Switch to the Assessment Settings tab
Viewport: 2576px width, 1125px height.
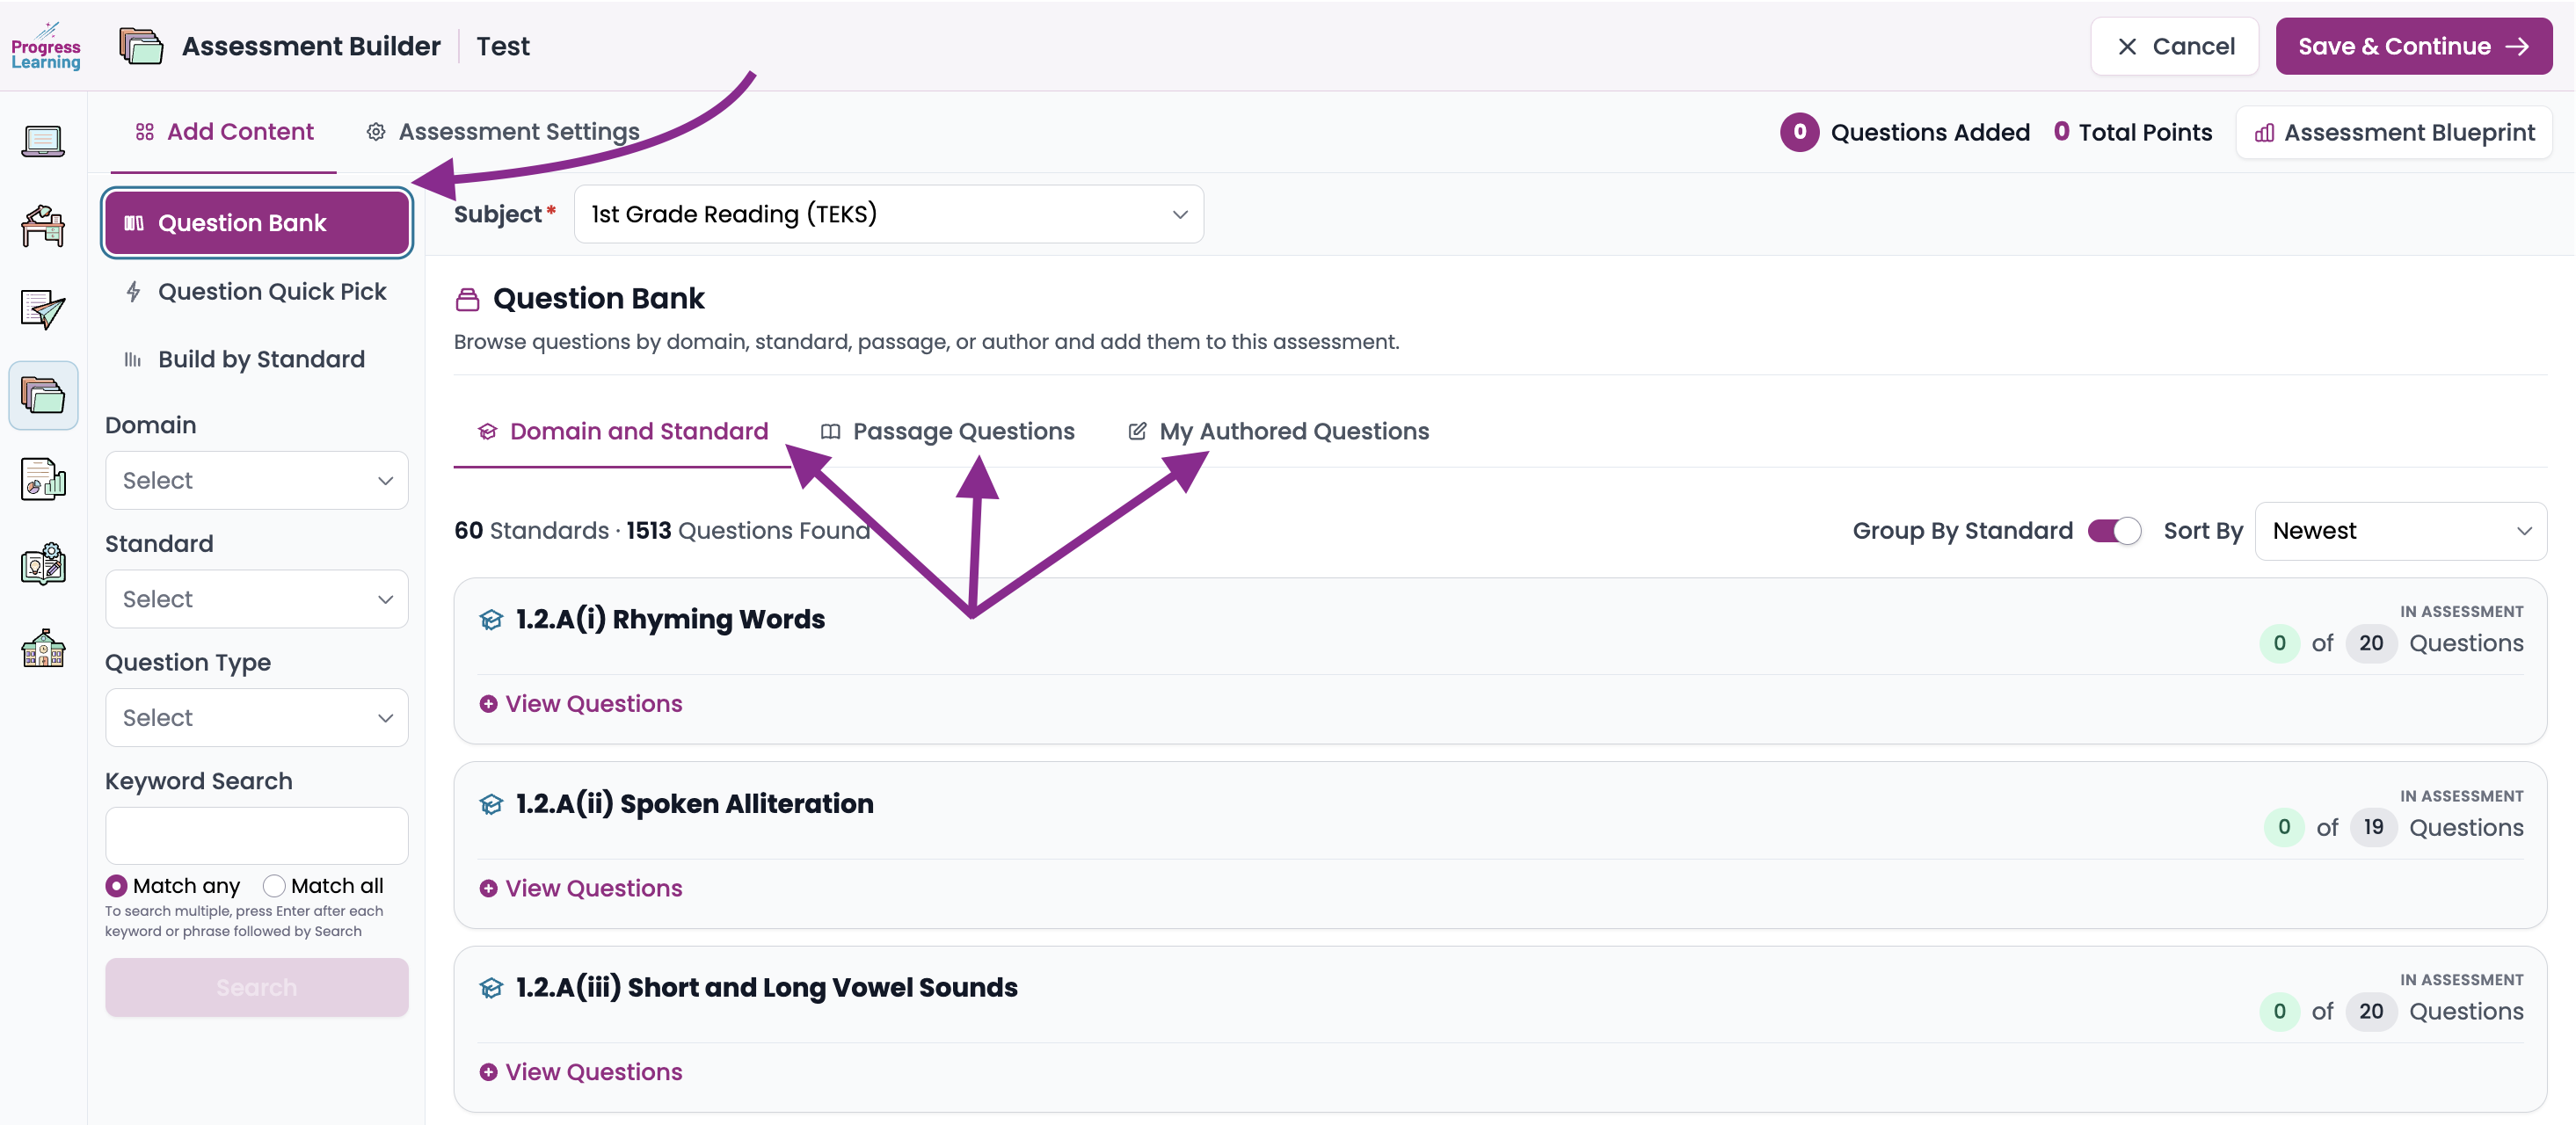click(503, 132)
